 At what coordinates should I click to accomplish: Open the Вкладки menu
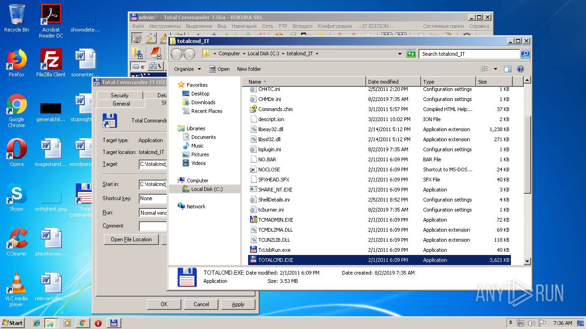pos(302,26)
